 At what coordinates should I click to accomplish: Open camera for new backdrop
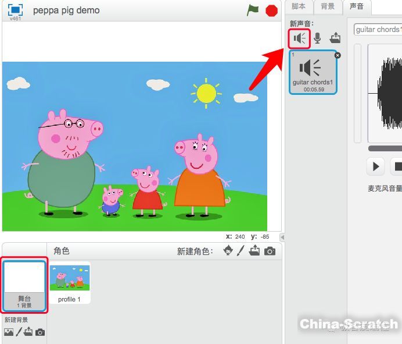(x=40, y=332)
